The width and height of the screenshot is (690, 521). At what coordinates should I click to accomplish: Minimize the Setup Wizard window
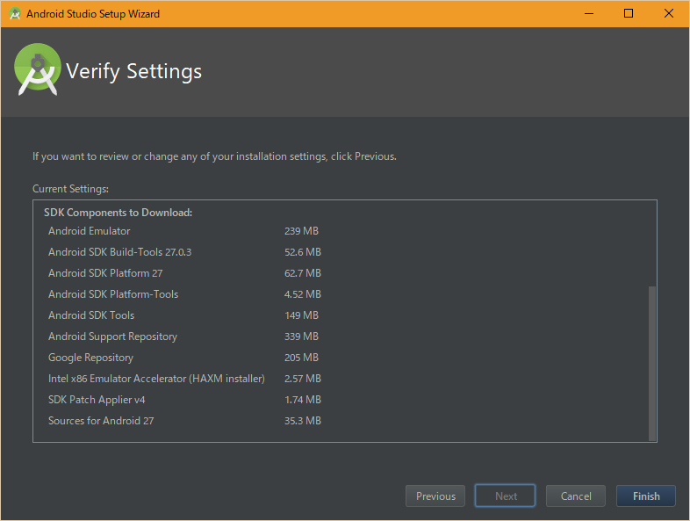(x=588, y=14)
